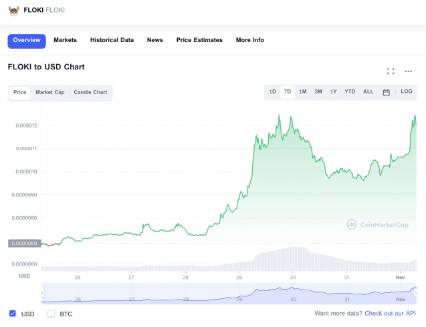Open the Historical Data tab

112,40
